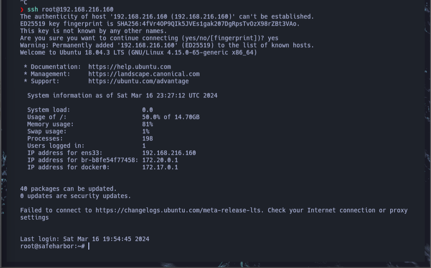
Task: Open the landscape.canonical.com management link
Action: tap(144, 74)
